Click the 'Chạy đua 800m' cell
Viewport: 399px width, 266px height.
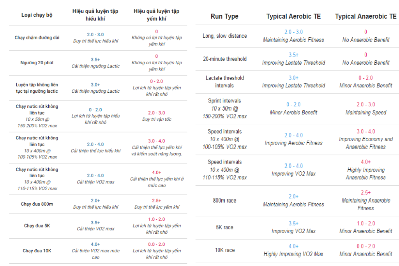(37, 204)
